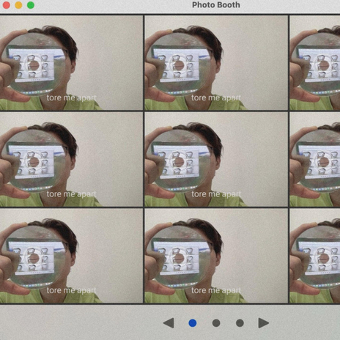This screenshot has height=340, width=340.
Task: Choose the top-right partially visible preview
Action: (x=315, y=63)
